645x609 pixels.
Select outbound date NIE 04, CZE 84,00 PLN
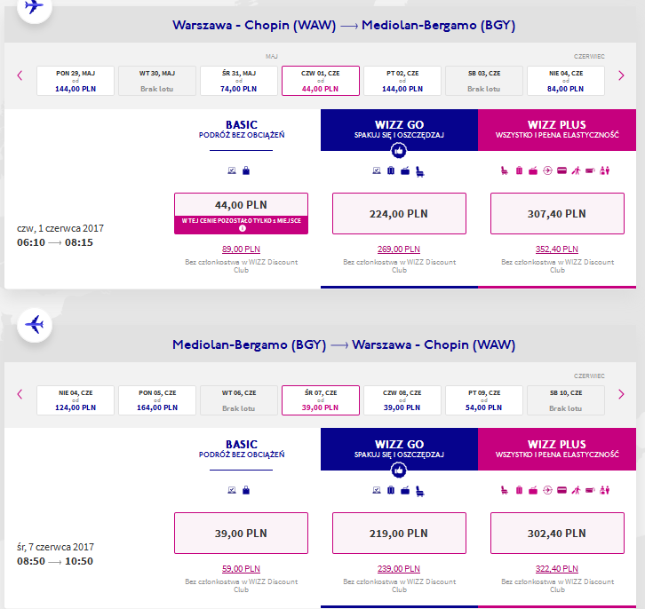click(x=566, y=81)
